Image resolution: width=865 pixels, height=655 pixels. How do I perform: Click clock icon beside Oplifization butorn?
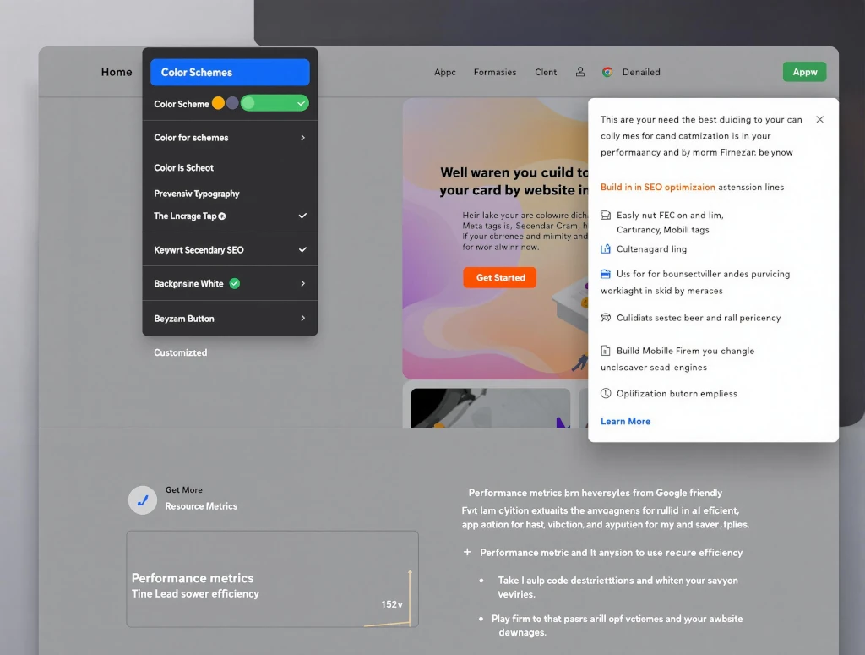coord(606,394)
